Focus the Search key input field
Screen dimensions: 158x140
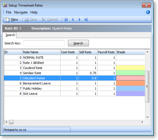click(x=44, y=43)
